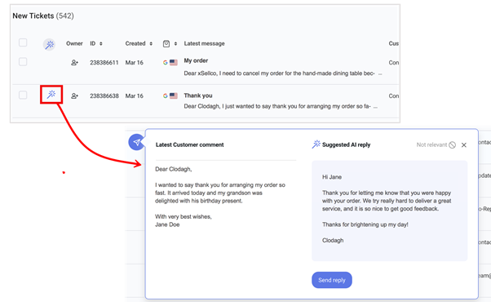Assign owner for ticket 238386638
Viewport: 491px width, 302px height.
point(74,95)
